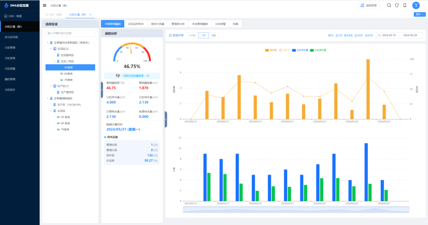The image size is (428, 225).
Task: Open 分区管理 in the left sidebar
Action: [x=20, y=48]
